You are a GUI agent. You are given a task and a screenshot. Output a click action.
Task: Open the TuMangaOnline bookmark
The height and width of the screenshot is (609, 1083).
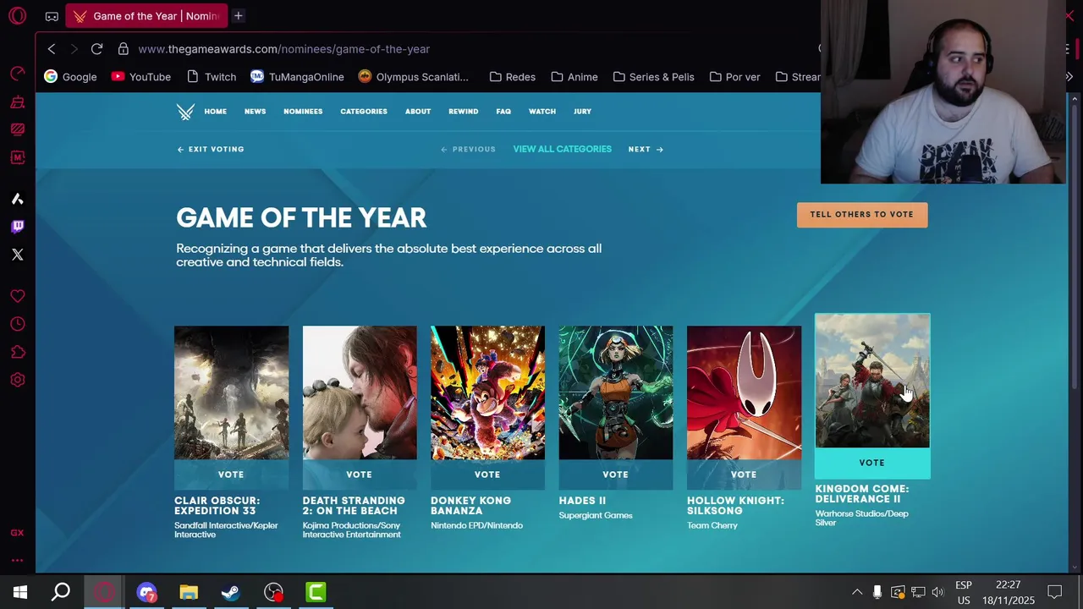(x=297, y=77)
